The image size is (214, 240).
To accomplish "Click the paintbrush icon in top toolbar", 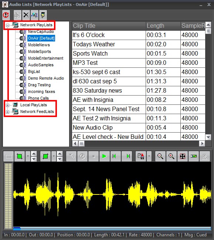I will tap(43, 15).
